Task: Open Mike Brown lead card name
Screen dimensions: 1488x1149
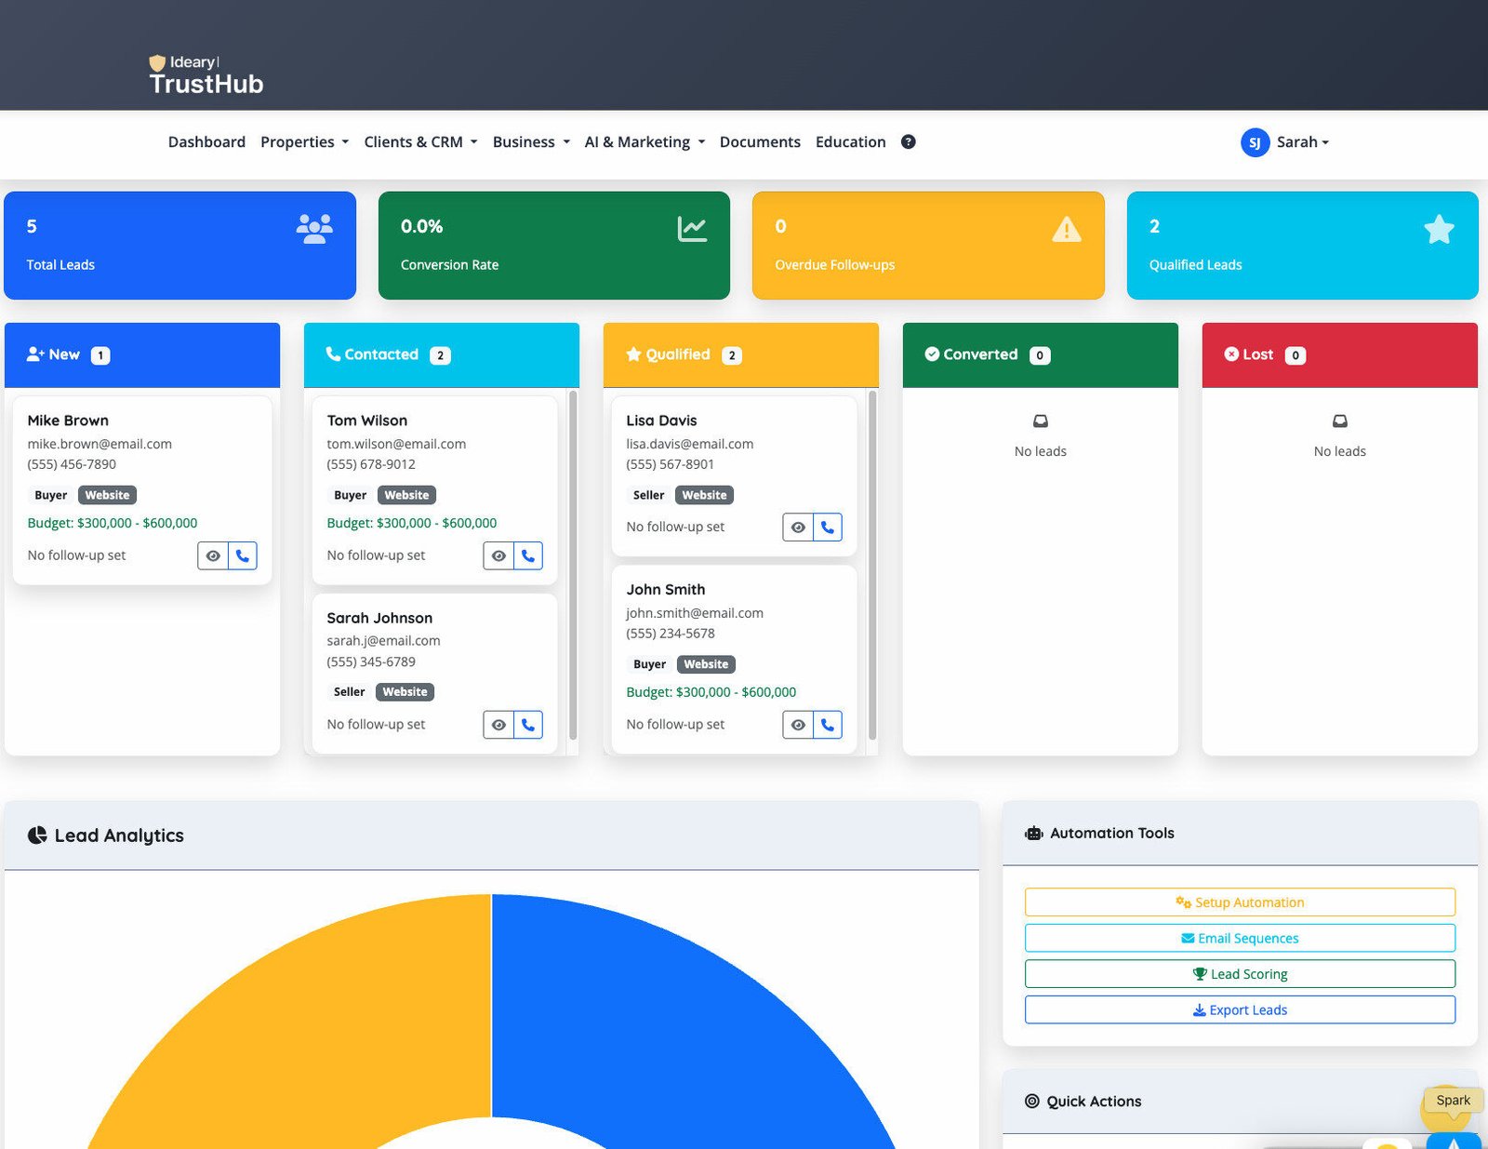Action: coord(68,421)
